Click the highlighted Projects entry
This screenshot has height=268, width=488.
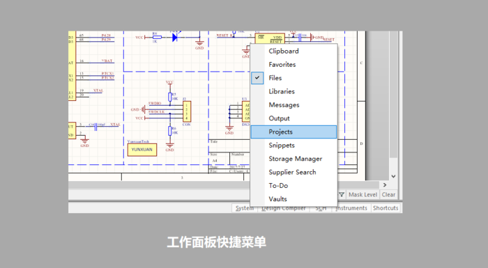293,132
